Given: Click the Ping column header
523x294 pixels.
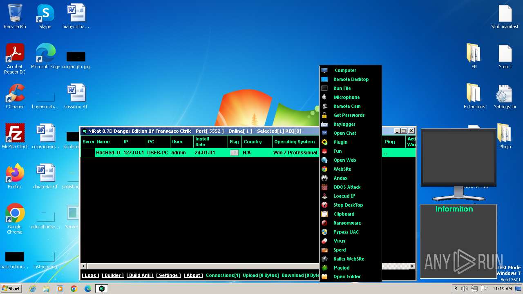Looking at the screenshot, I should point(394,142).
